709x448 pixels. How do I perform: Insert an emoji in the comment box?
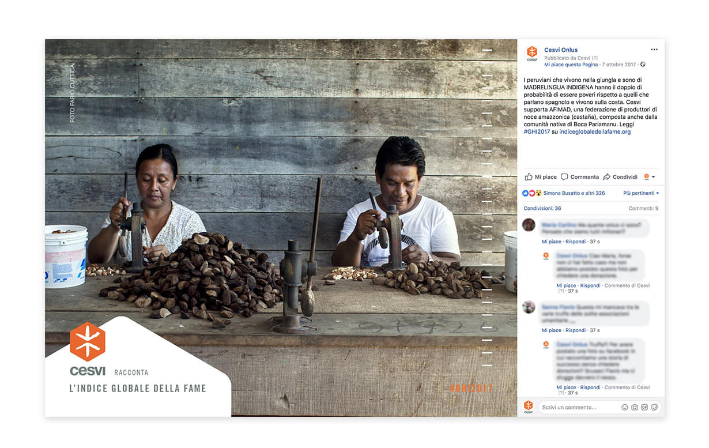(624, 407)
